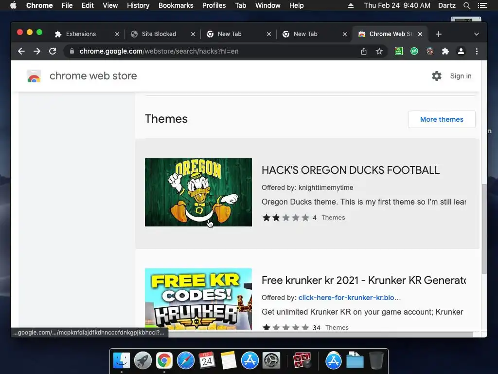Open Chrome from the Dock

tap(164, 361)
